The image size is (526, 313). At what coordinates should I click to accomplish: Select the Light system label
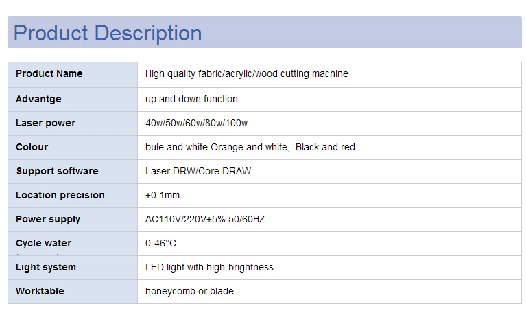(x=46, y=267)
